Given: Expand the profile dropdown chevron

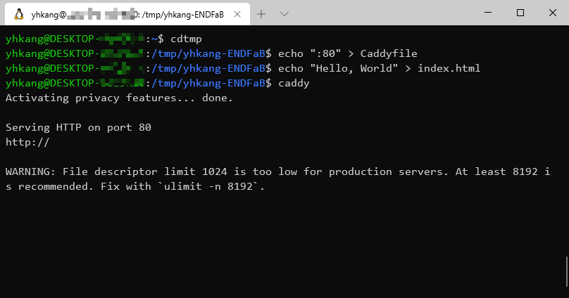Looking at the screenshot, I should pos(284,13).
